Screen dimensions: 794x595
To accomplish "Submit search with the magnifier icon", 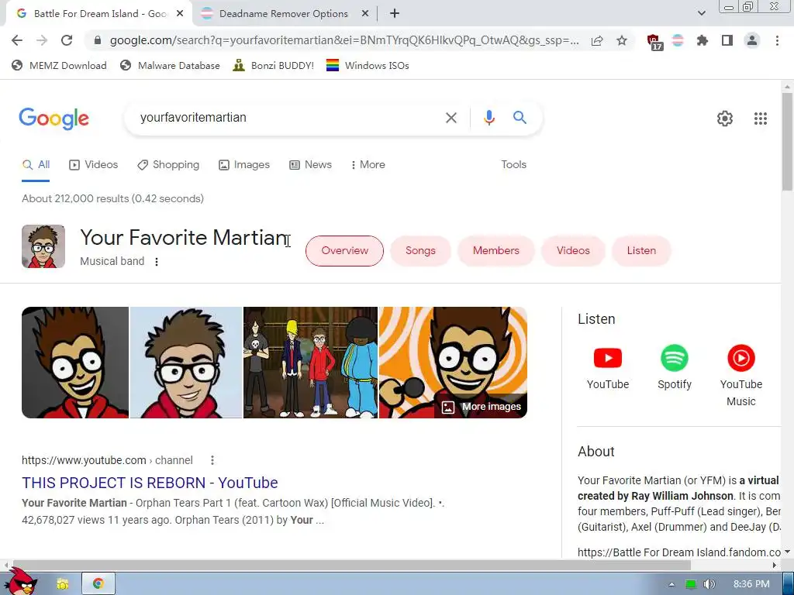I will (520, 118).
